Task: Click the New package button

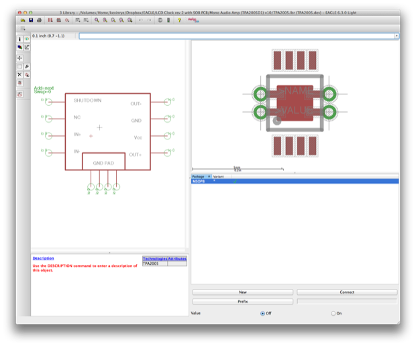Action: (243, 292)
